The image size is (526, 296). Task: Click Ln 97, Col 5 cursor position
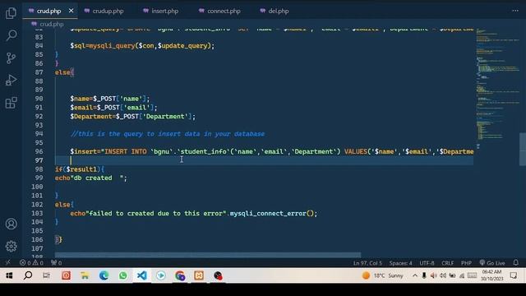pyautogui.click(x=367, y=263)
